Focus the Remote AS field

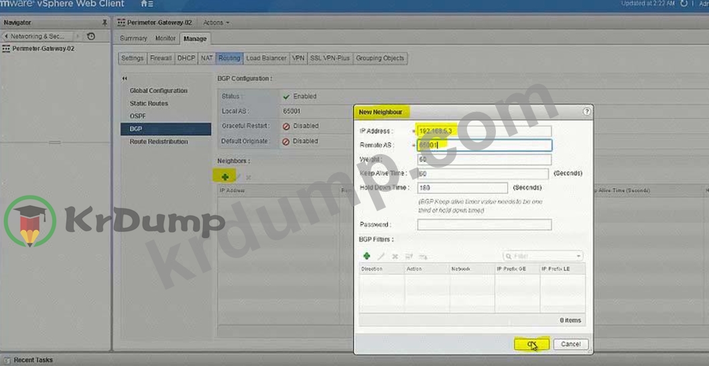pyautogui.click(x=485, y=145)
